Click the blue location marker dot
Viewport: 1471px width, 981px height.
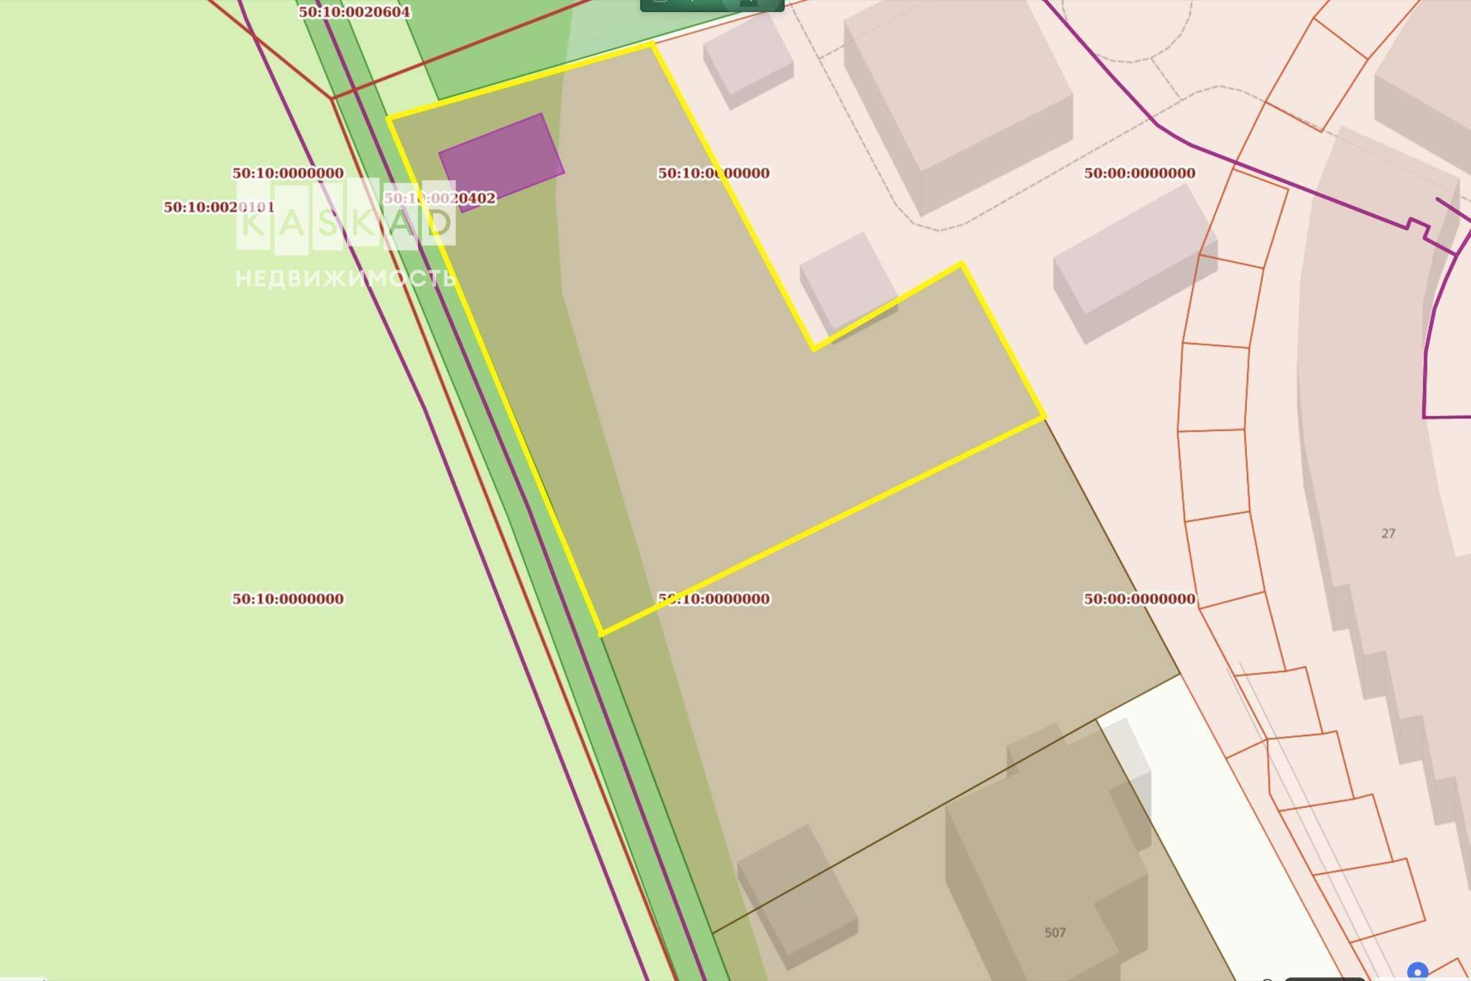pyautogui.click(x=1417, y=972)
